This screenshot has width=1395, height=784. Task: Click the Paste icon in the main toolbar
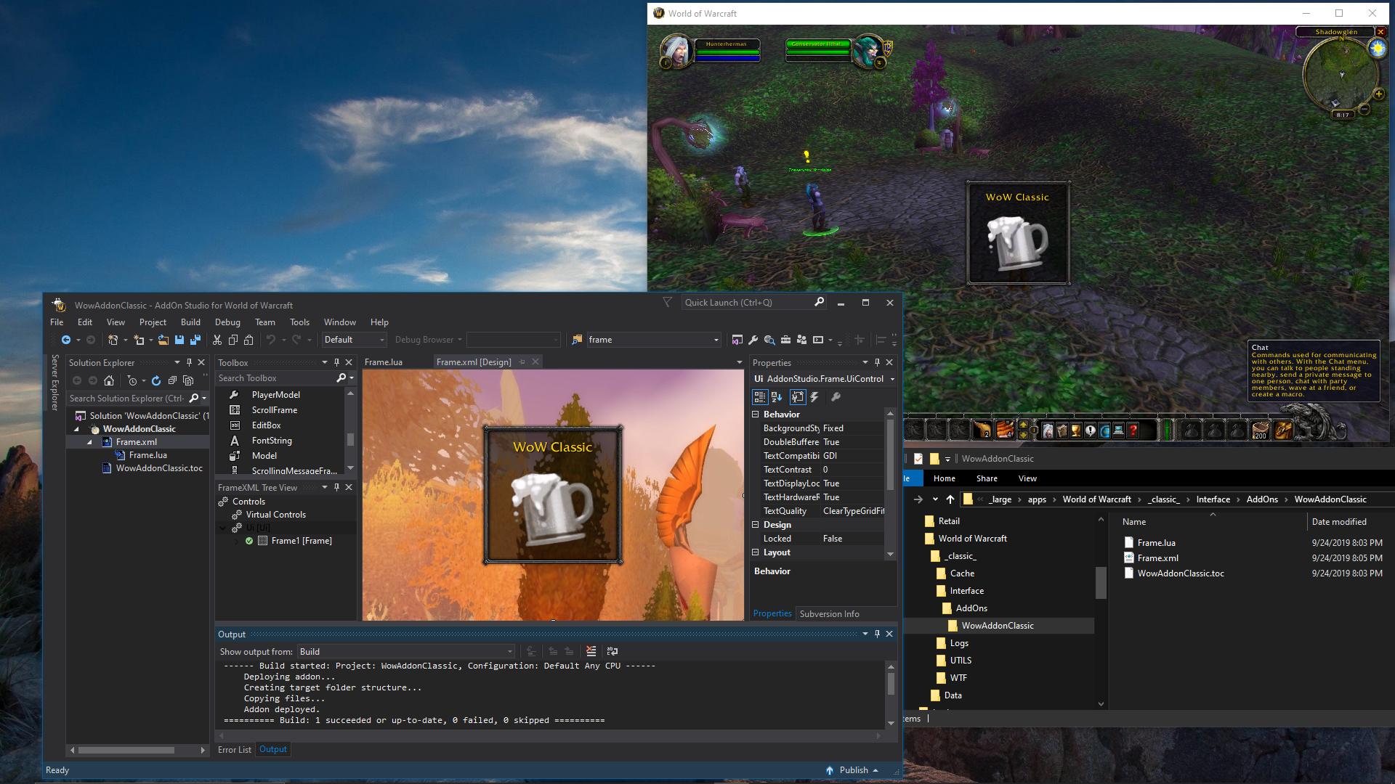coord(248,340)
